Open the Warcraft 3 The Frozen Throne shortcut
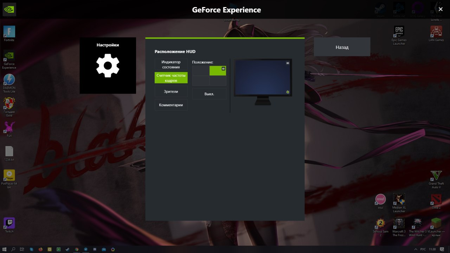 tap(399, 227)
